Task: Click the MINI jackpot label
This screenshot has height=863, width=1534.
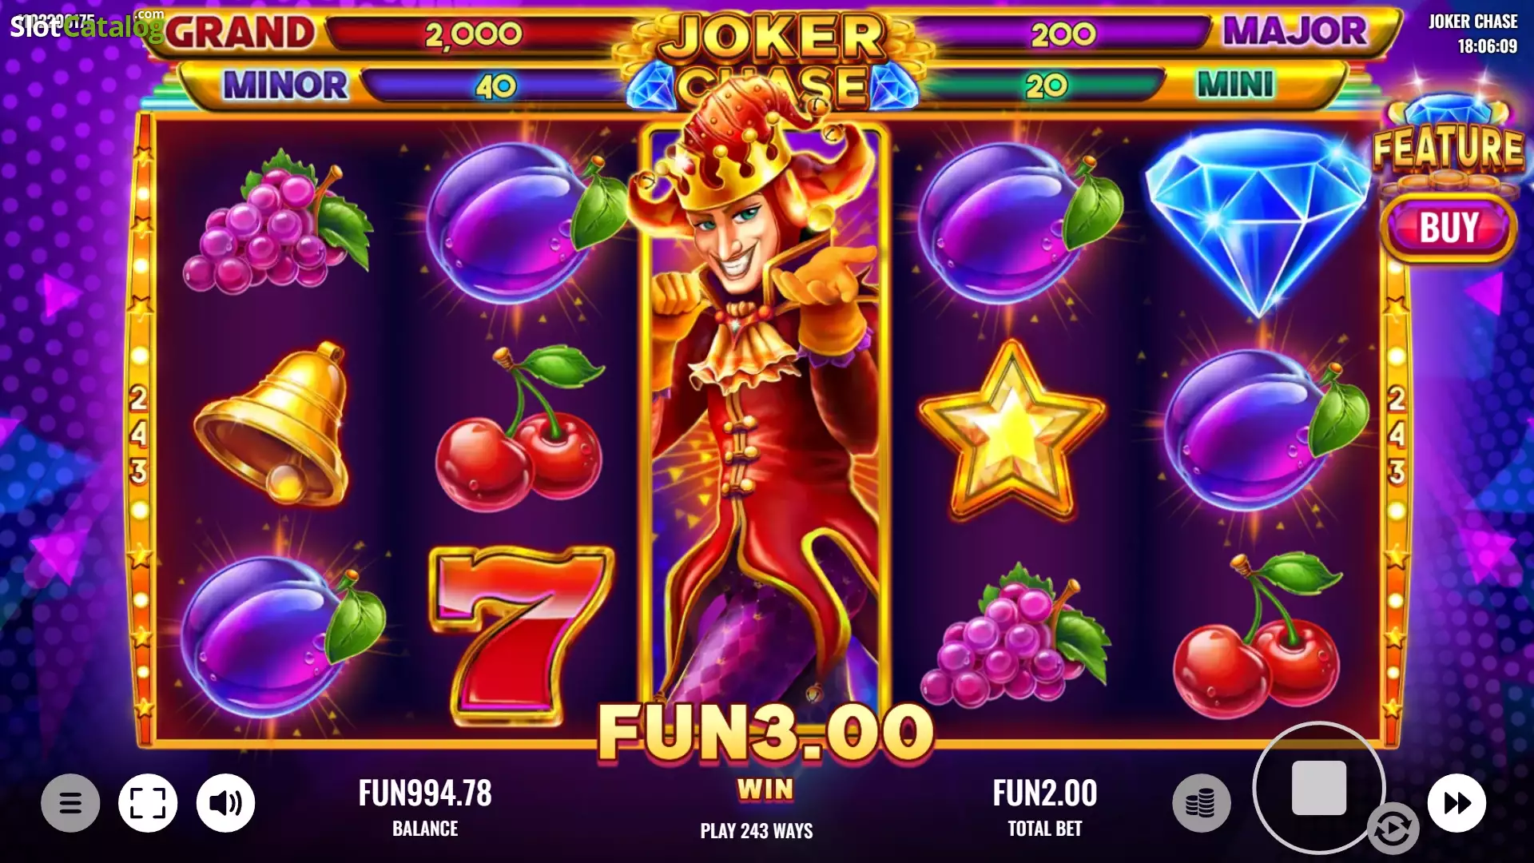Action: coord(1235,84)
